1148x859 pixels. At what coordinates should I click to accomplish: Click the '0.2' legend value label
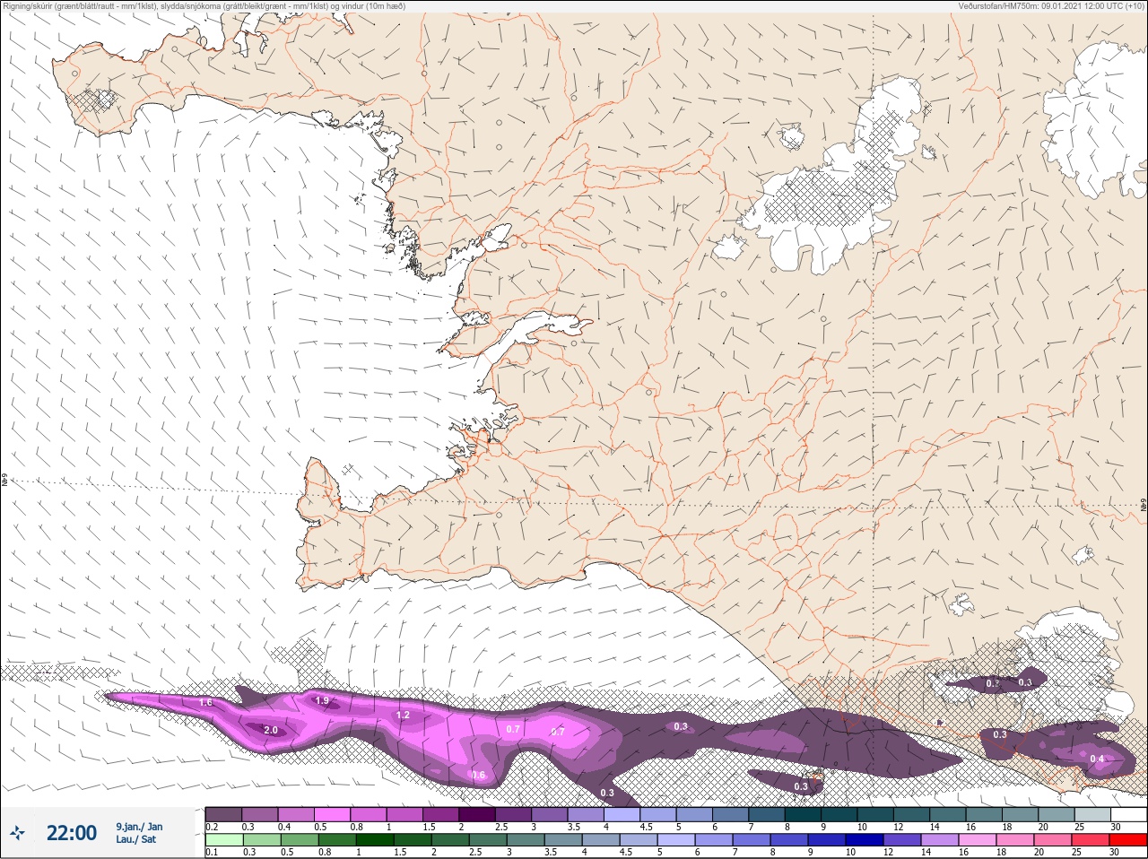pos(212,827)
